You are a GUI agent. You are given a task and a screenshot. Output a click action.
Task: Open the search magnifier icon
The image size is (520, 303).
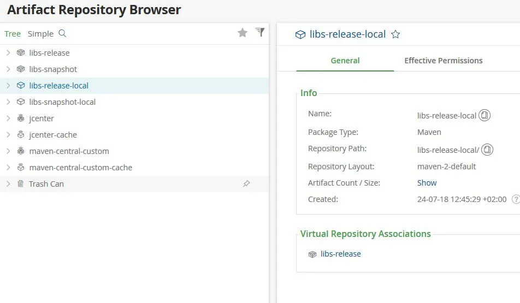[x=62, y=33]
